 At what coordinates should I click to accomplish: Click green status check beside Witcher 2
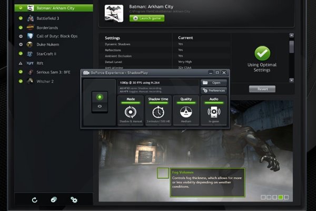coord(21,81)
